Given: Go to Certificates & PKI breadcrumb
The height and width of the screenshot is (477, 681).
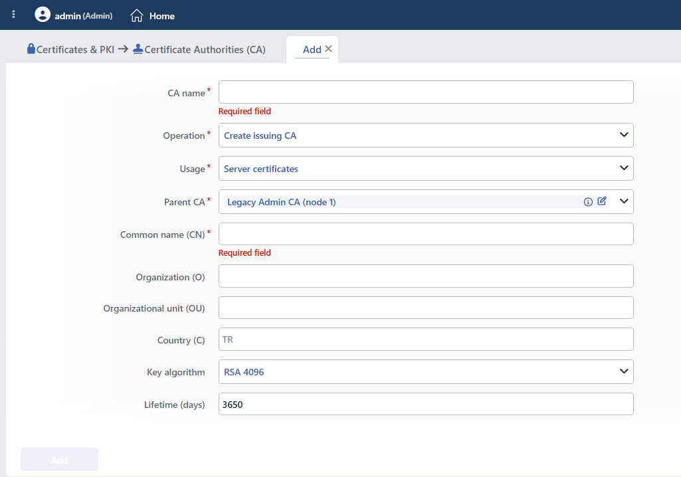Looking at the screenshot, I should 75,50.
